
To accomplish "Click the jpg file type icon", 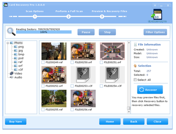I will coord(16,51).
